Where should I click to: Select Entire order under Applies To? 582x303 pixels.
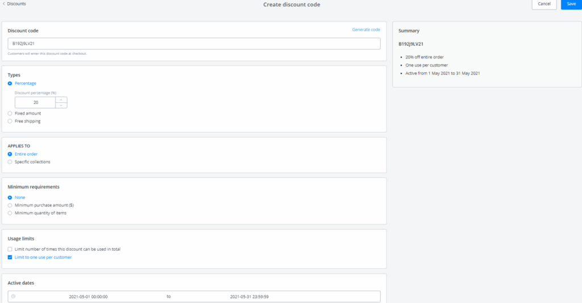click(x=10, y=154)
